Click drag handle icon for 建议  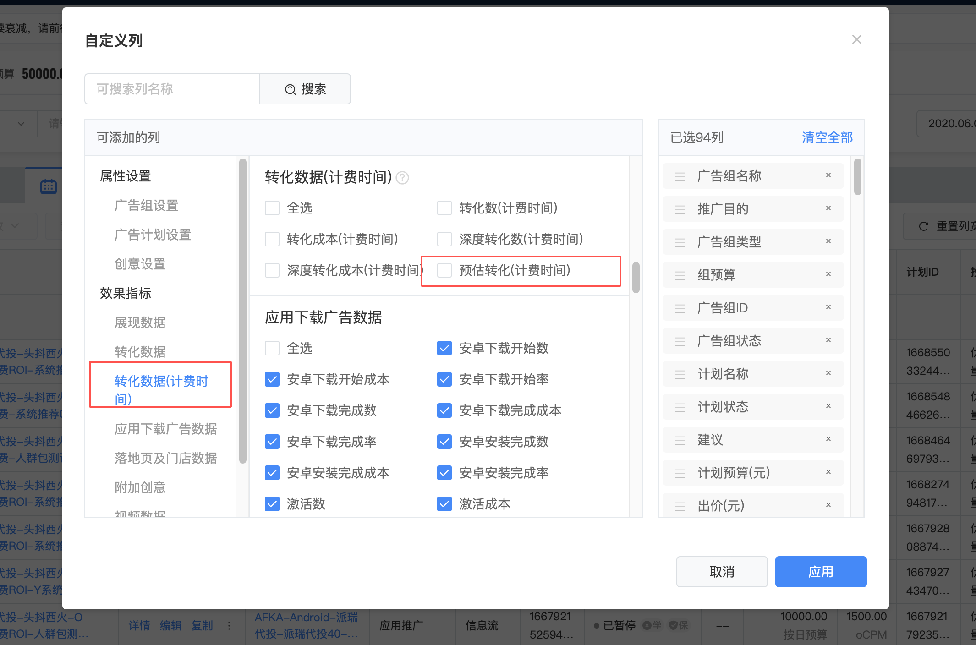point(680,441)
